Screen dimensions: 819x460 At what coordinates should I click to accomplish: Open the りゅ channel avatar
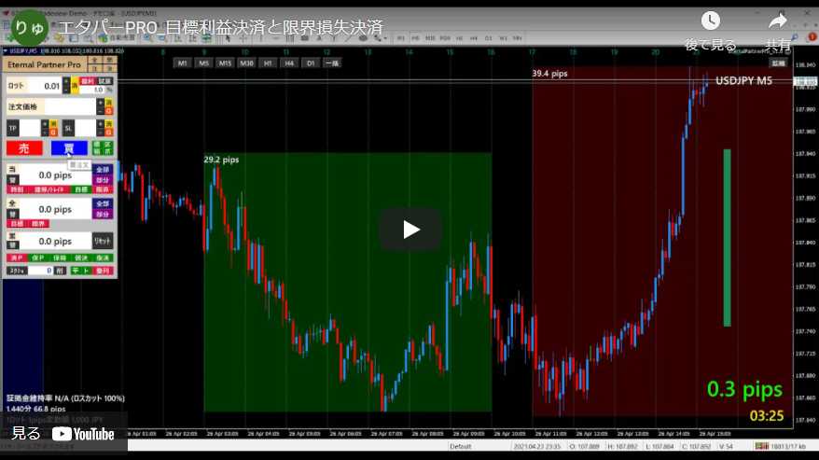(x=29, y=27)
